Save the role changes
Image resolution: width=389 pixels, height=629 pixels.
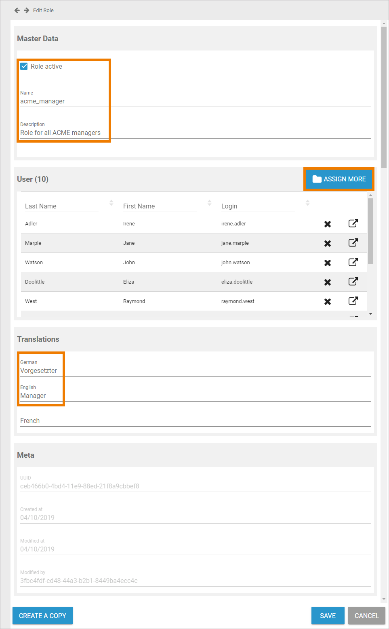(x=328, y=616)
